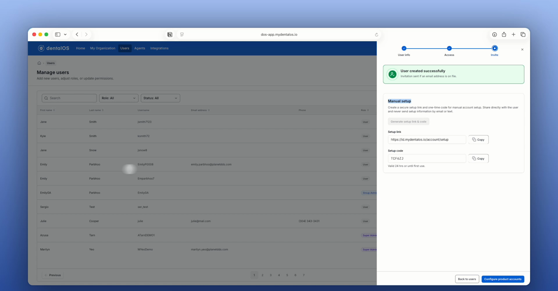Click the Setup code input field
Image resolution: width=558 pixels, height=291 pixels.
click(427, 158)
